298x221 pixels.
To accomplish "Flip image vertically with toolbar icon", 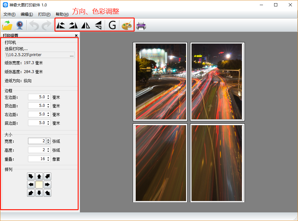I will [x=99, y=25].
